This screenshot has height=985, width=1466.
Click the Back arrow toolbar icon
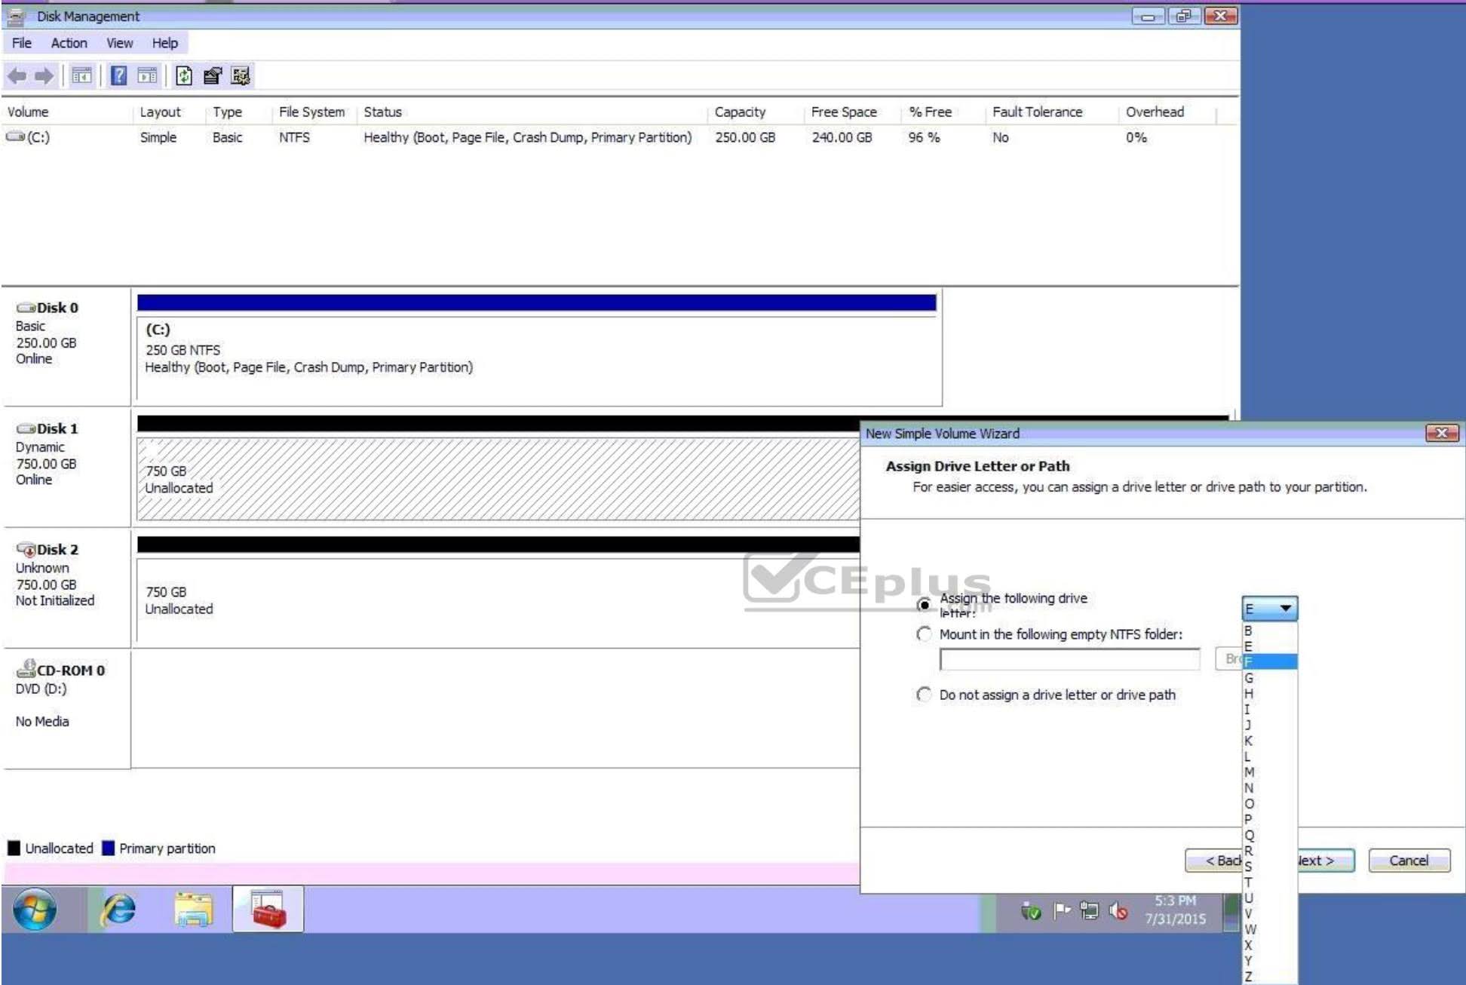17,75
